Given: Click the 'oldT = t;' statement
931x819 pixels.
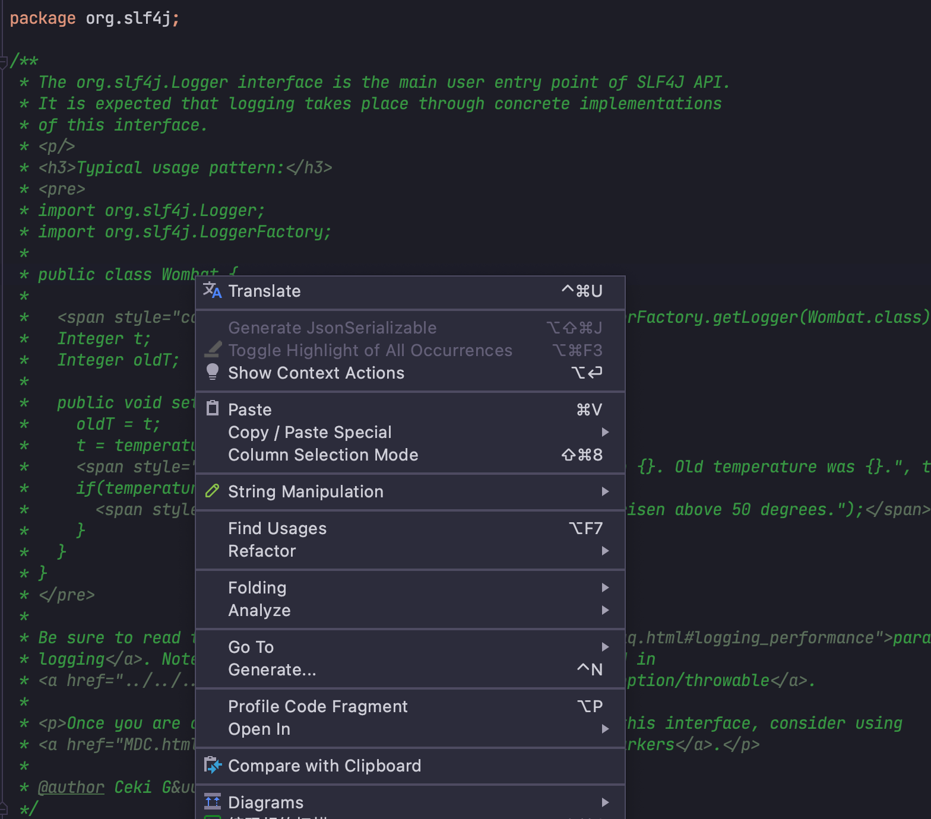Looking at the screenshot, I should coord(118,424).
